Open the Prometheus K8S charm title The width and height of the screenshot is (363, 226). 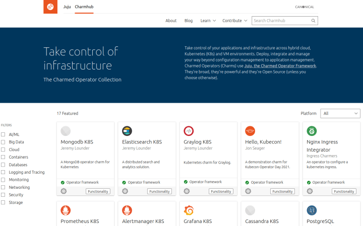coord(80,221)
